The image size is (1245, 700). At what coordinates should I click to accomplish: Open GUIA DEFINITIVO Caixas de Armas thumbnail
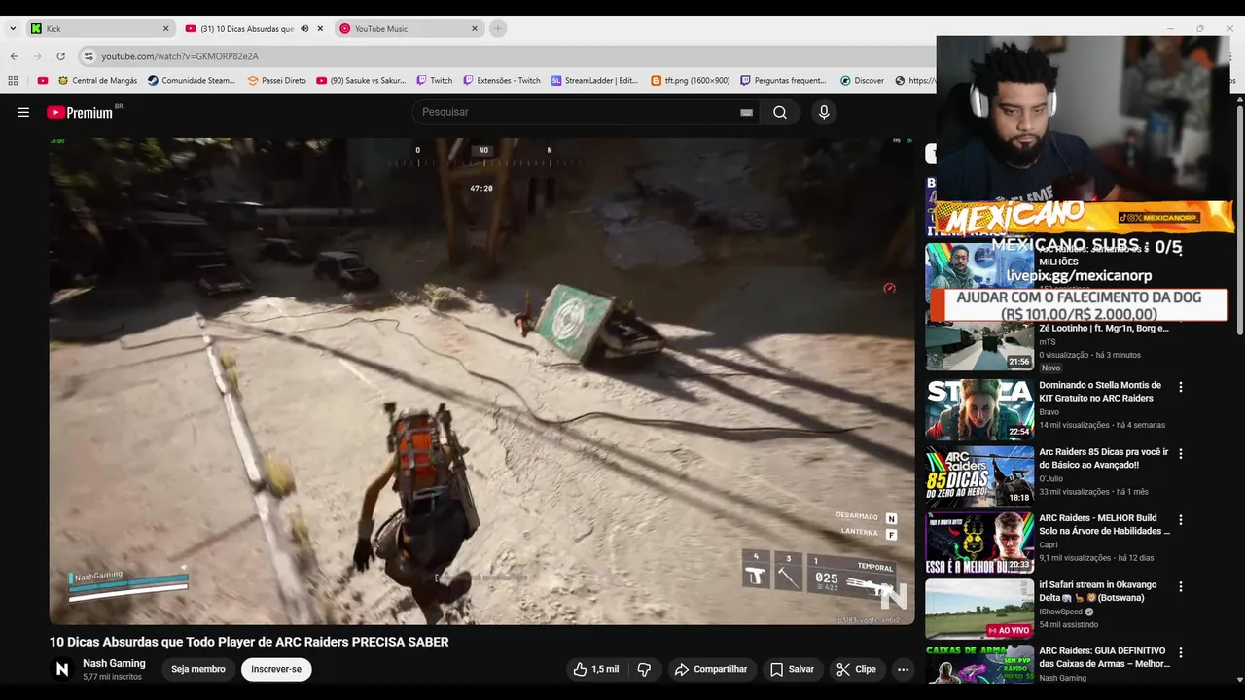pos(979,665)
